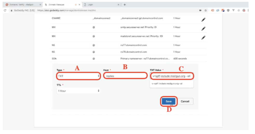Open the record Type dropdown showing TXT

click(x=78, y=76)
